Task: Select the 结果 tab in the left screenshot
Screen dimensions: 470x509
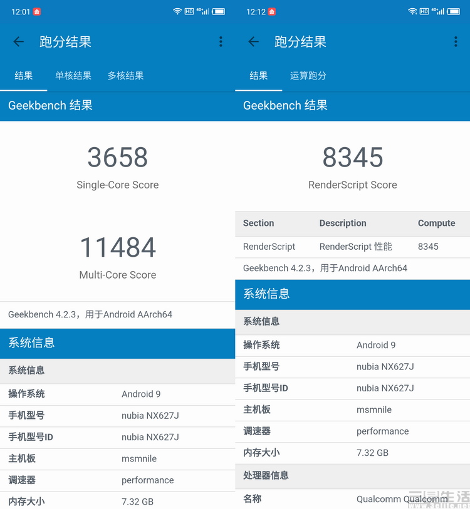Action: tap(23, 76)
